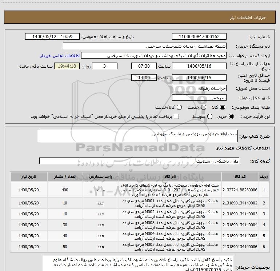
Task: Click the تعداد / مقدار column header
Action: (65, 177)
